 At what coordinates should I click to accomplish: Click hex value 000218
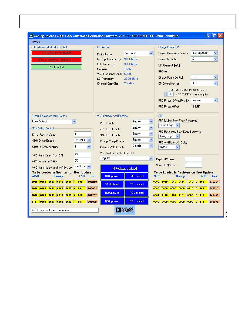point(92,182)
